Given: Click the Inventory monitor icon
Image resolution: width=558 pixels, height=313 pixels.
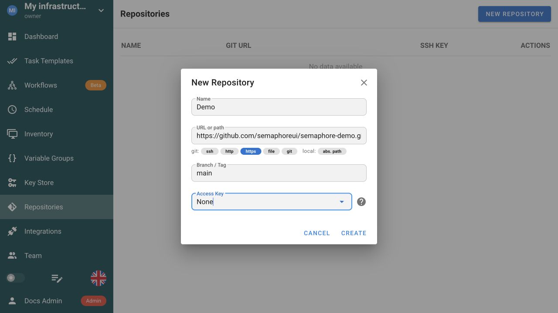Looking at the screenshot, I should 12,134.
